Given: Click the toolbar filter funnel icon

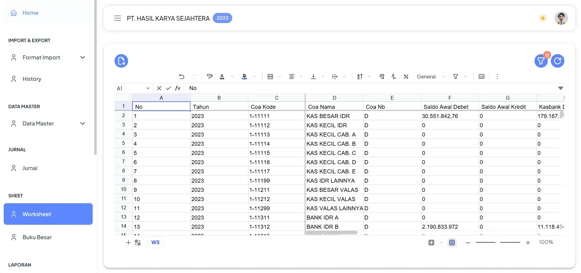Looking at the screenshot, I should tap(456, 77).
